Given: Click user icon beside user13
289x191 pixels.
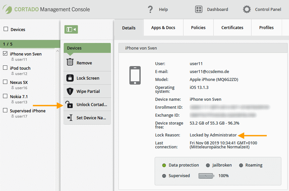Looking at the screenshot, I should 13,102.
